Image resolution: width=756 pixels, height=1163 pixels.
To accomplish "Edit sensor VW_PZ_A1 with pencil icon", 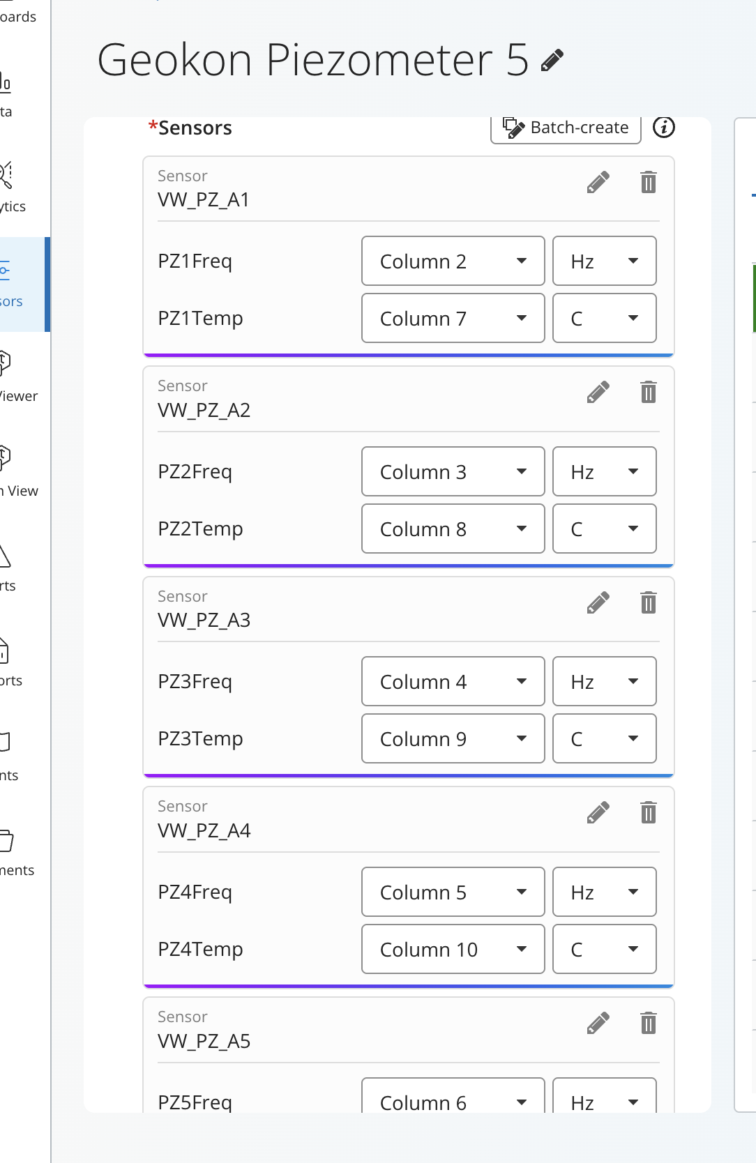I will click(598, 183).
